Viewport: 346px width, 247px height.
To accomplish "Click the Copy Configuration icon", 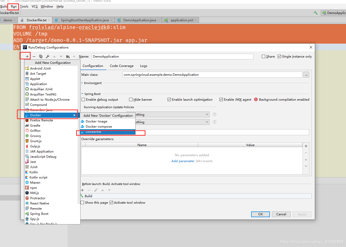I will tap(41, 56).
